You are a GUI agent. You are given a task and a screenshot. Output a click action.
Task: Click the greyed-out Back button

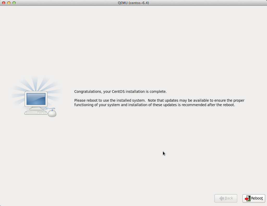coord(226,198)
